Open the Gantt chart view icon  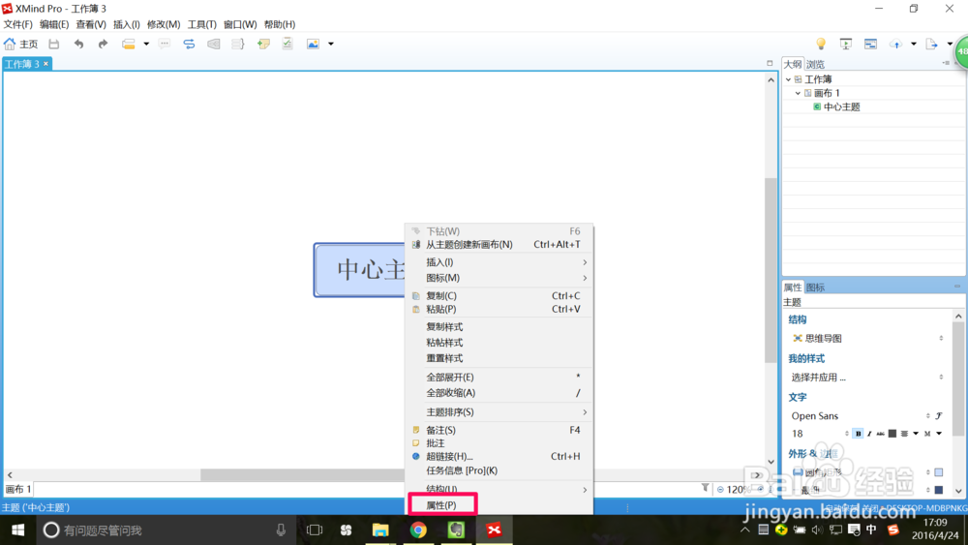click(870, 44)
